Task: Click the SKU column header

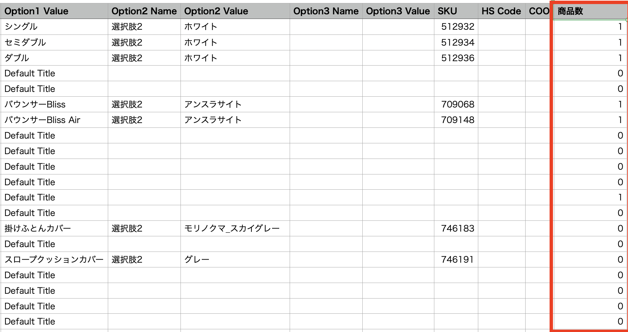Action: tap(456, 11)
